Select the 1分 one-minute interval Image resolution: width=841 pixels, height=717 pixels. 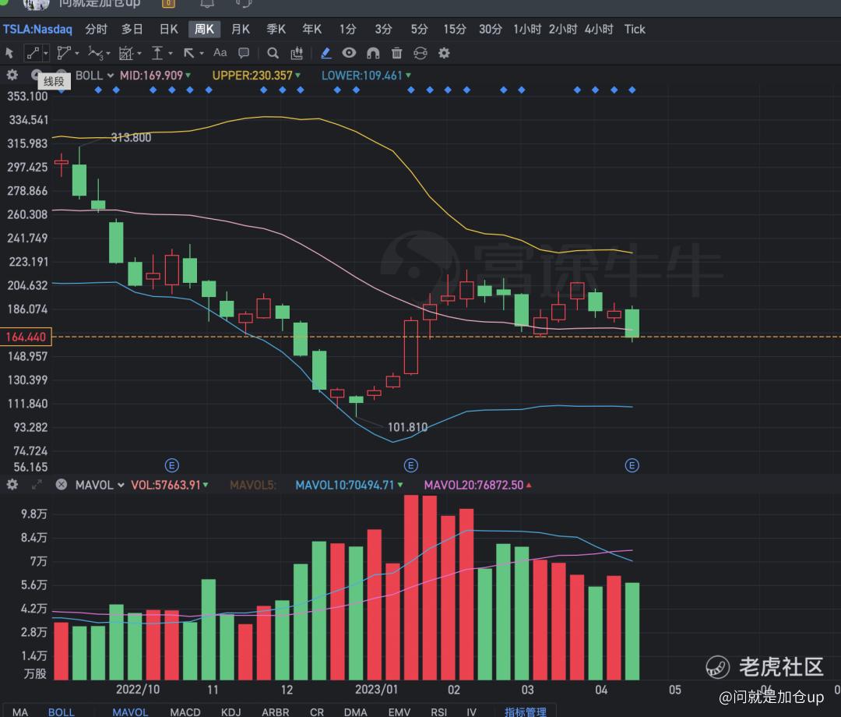click(x=347, y=29)
